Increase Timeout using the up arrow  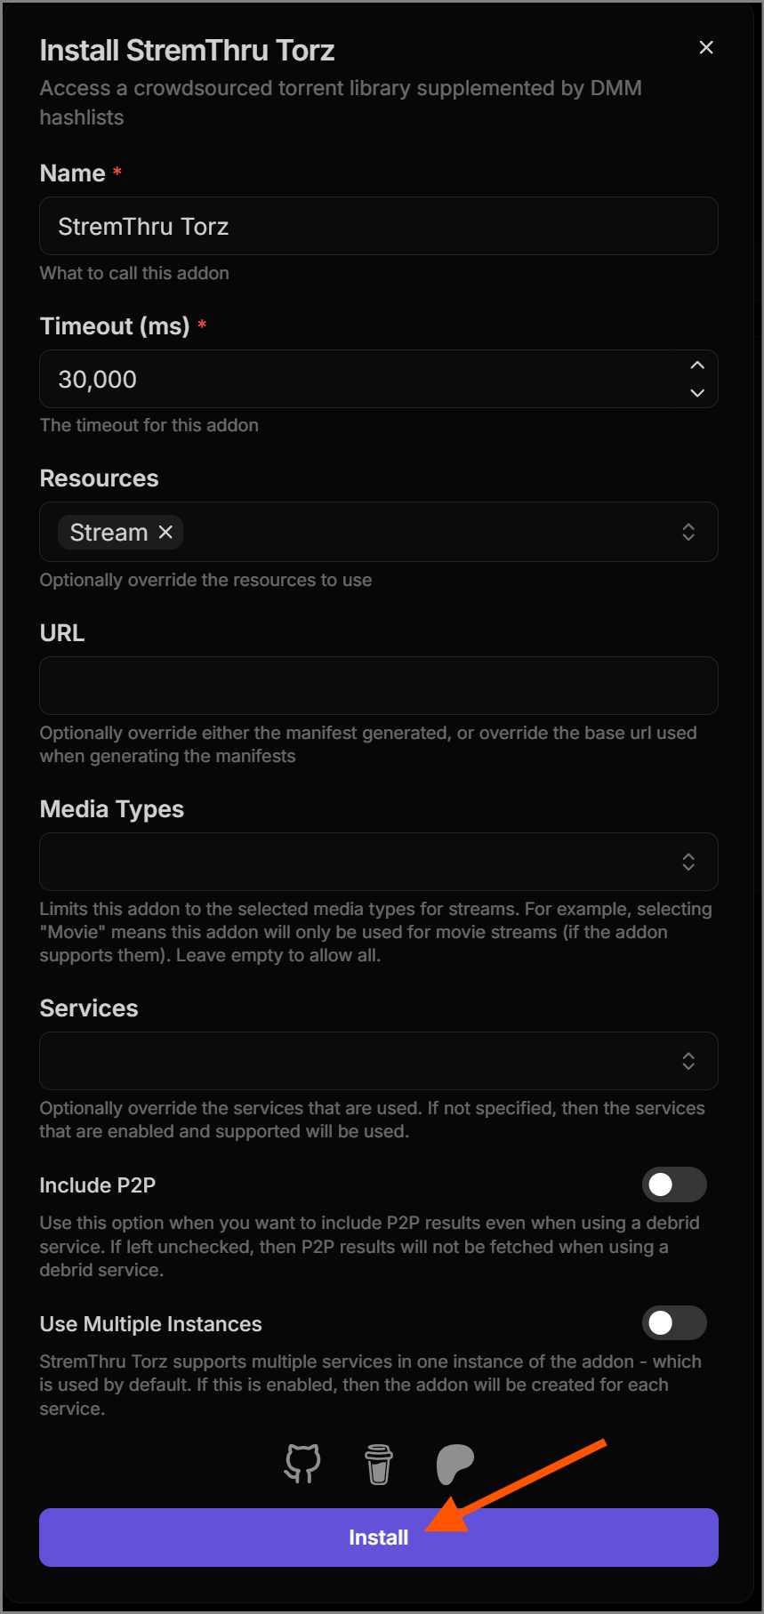point(697,365)
